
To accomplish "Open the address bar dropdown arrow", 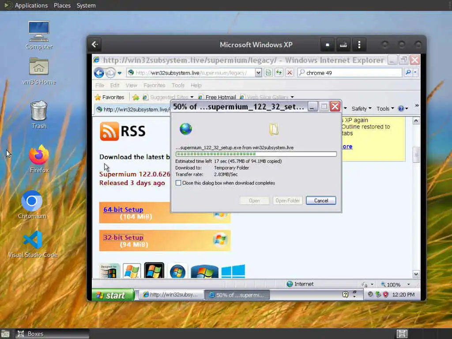I will tap(258, 73).
